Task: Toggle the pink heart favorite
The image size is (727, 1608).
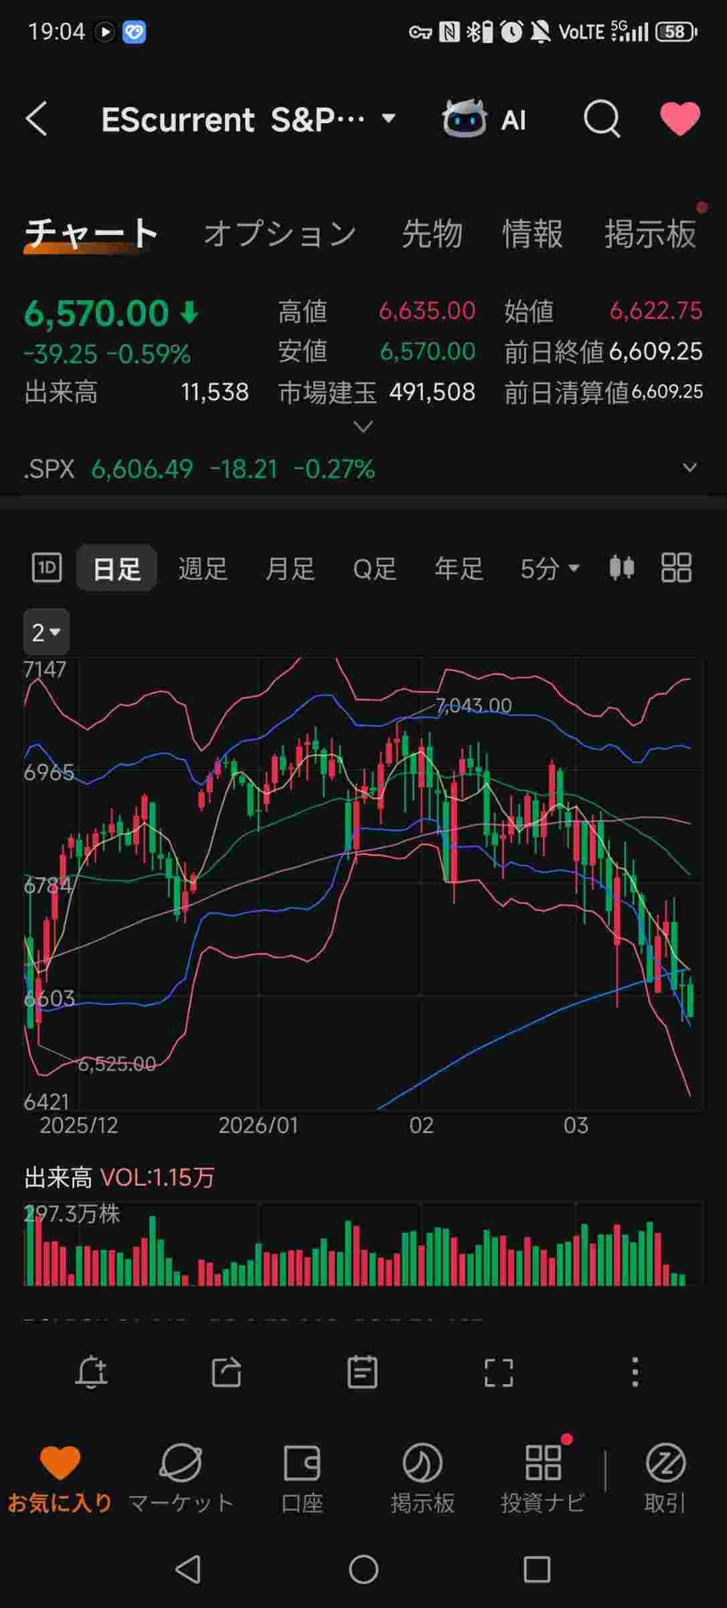Action: pos(679,119)
